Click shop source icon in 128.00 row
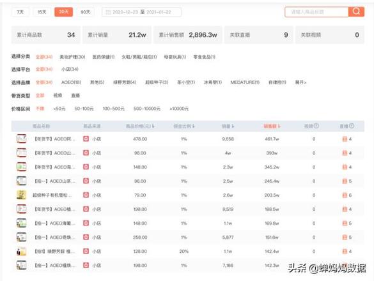374x281 pixels. click(86, 251)
